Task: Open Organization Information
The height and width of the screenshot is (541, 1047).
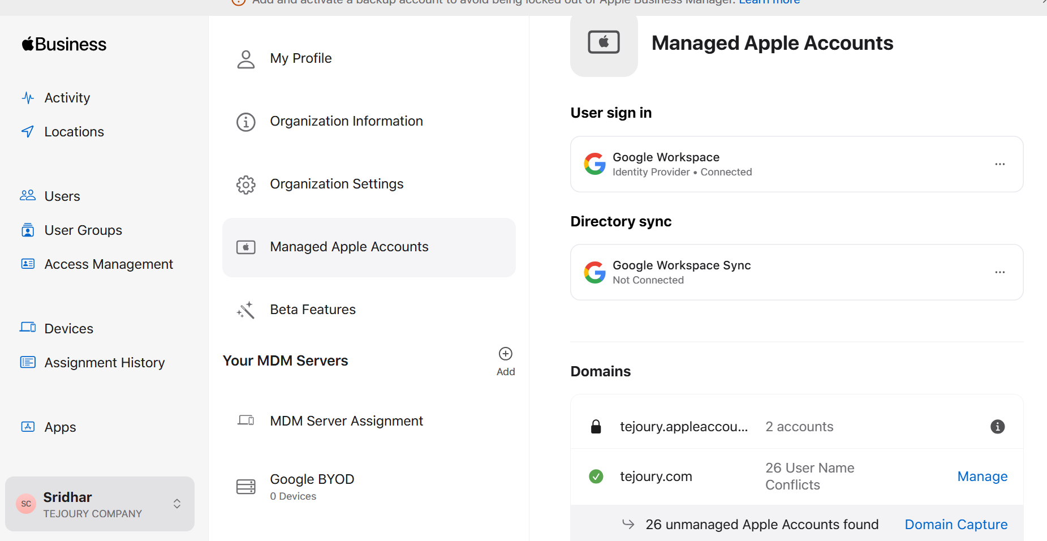Action: click(x=346, y=121)
